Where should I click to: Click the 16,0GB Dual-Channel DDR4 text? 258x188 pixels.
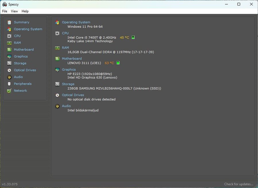(111, 52)
